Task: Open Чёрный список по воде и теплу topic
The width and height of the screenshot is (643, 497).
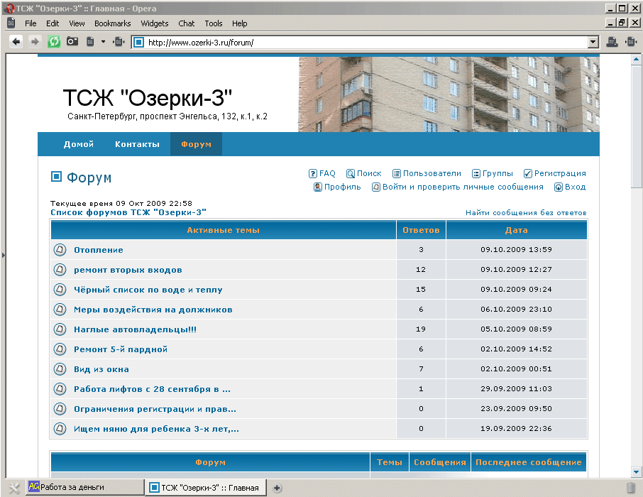Action: [x=148, y=290]
